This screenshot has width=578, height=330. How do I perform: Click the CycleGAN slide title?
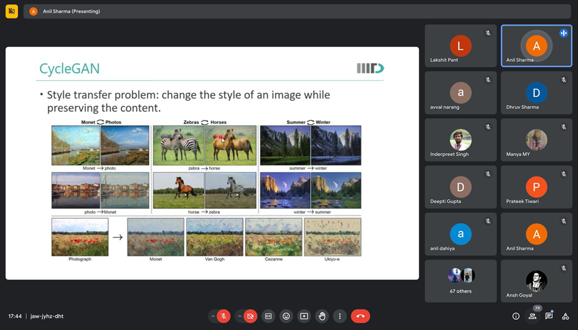[x=70, y=69]
